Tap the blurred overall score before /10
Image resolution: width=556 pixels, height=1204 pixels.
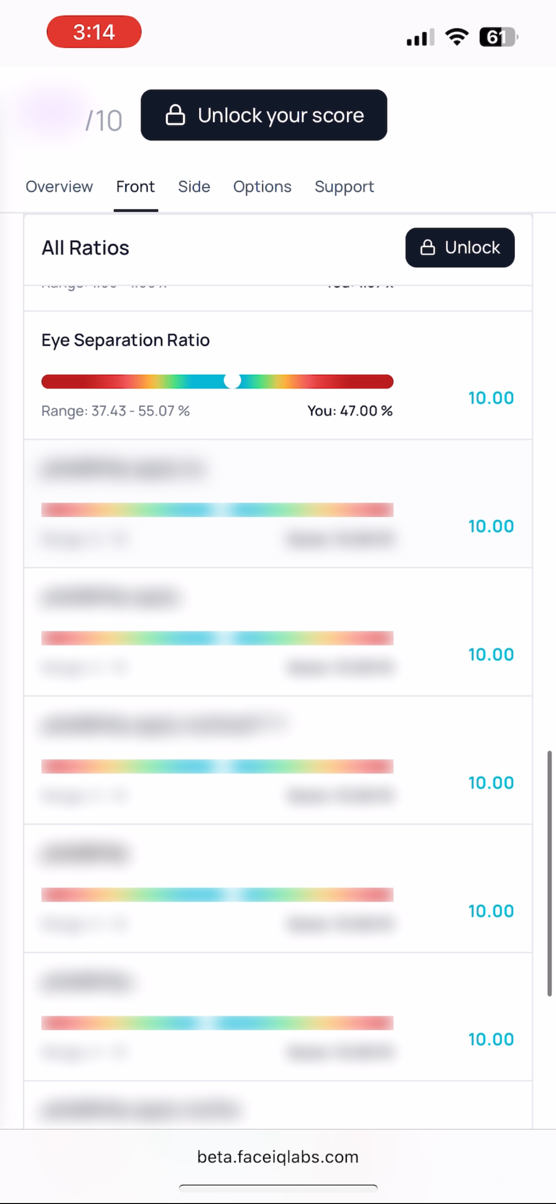coord(52,114)
